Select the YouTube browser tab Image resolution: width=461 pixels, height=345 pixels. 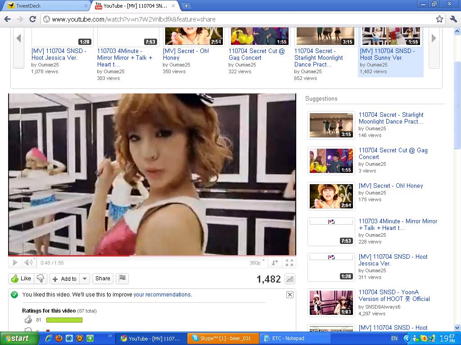pos(135,5)
